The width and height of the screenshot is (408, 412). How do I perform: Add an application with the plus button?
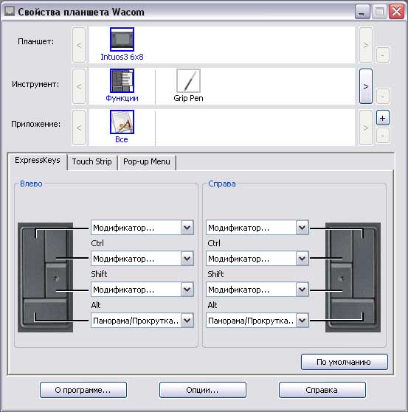point(382,118)
